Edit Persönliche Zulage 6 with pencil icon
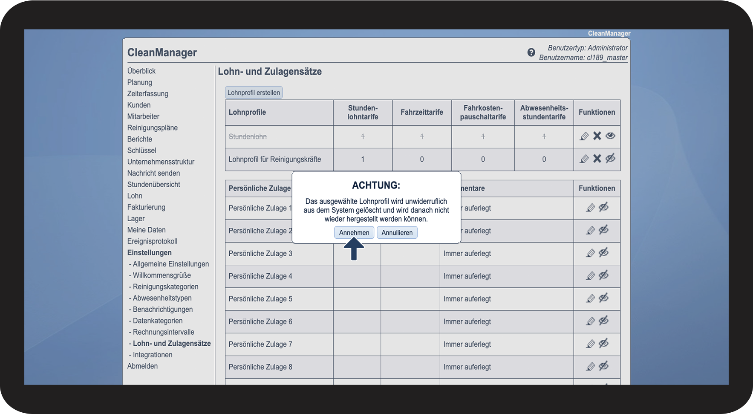753x414 pixels. [590, 321]
